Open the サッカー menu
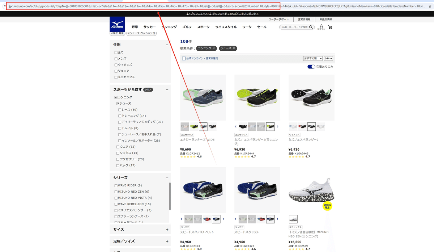The height and width of the screenshot is (252, 434). coord(150,27)
